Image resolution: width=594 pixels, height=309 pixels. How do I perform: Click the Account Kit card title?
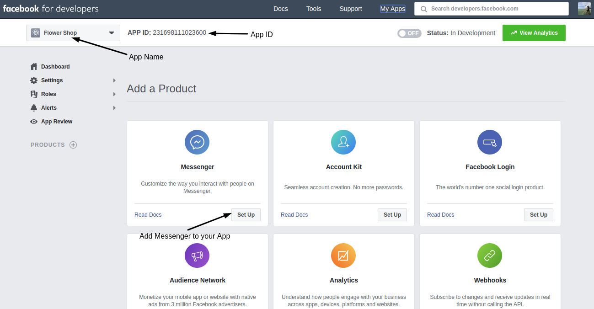pos(344,167)
